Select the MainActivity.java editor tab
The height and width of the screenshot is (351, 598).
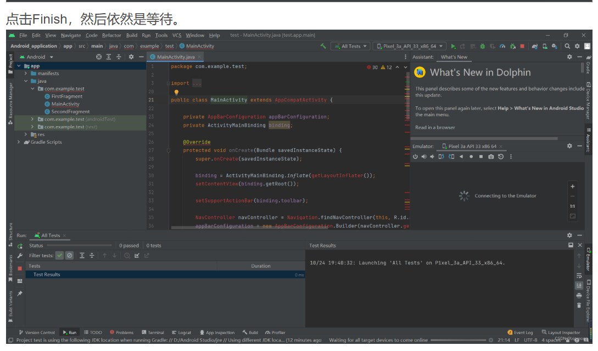tap(175, 56)
